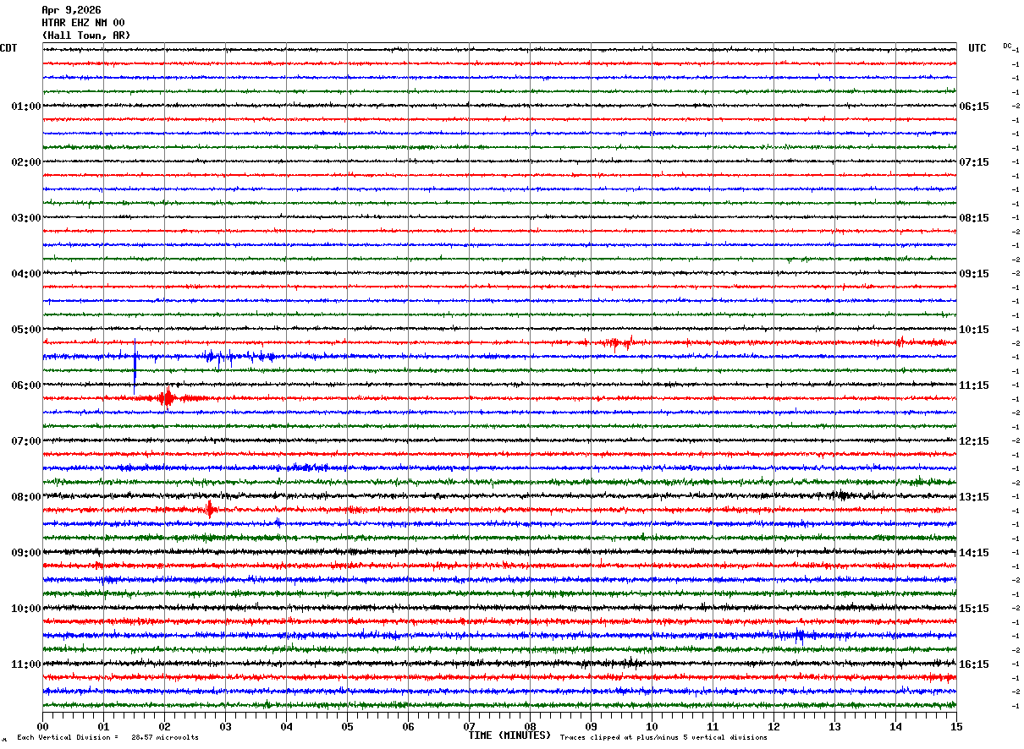Select the 08:00 CDT time label
This screenshot has width=1024, height=749.
26,497
